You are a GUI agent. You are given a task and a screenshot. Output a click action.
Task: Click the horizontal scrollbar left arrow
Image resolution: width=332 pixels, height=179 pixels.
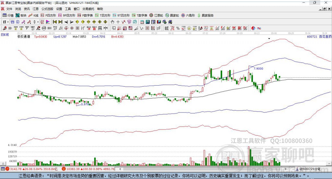point(120,169)
